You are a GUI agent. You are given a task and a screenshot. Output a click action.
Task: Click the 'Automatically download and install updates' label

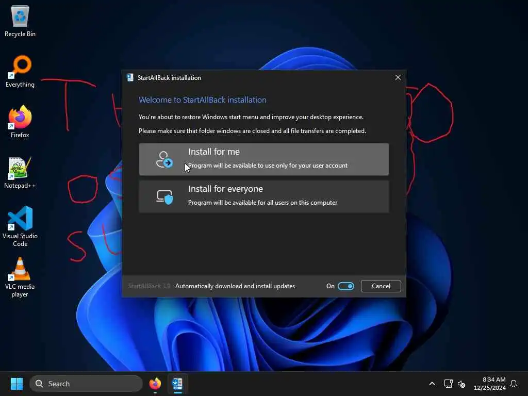235,286
